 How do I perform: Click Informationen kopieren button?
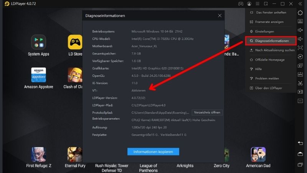tap(153, 151)
